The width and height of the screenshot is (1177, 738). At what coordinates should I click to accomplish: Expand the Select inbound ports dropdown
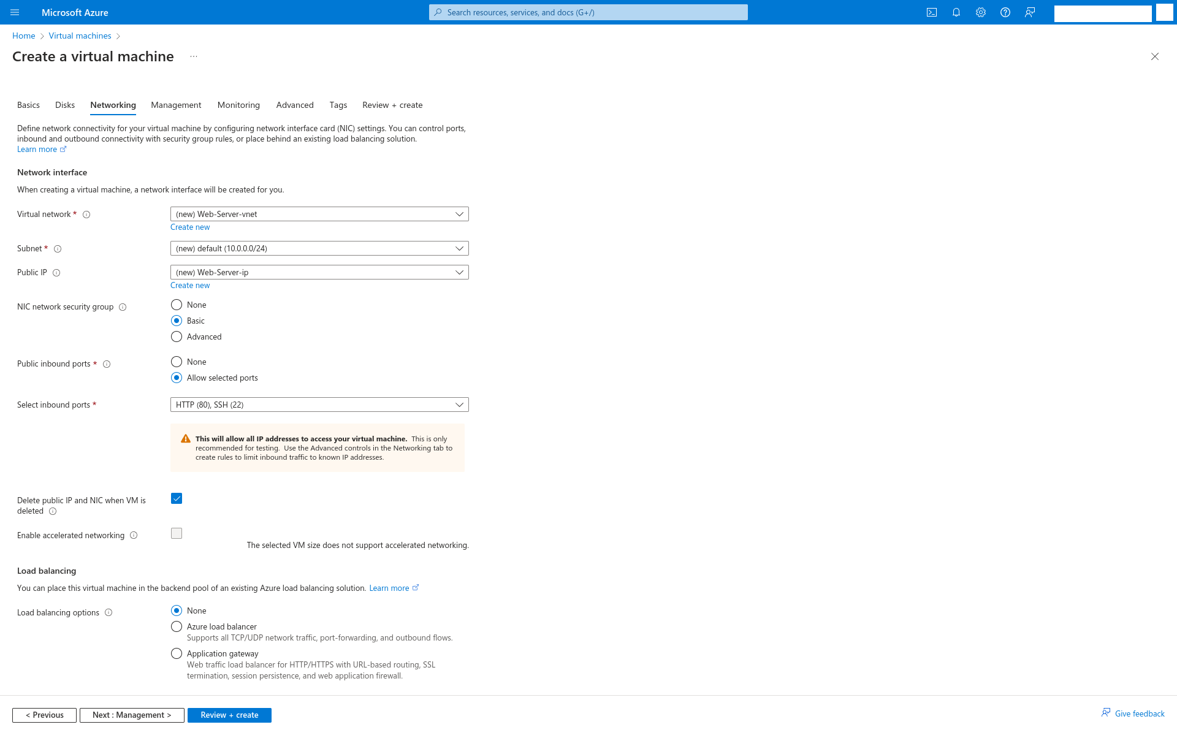click(x=319, y=405)
